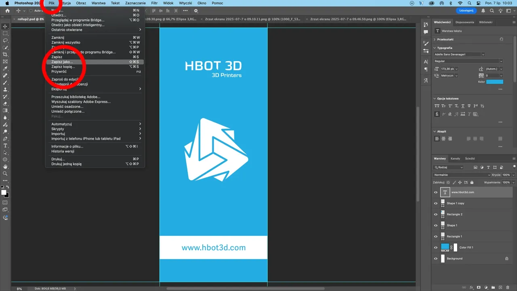Open the Character panel icon in side dock
This screenshot has width=517, height=291.
tap(426, 62)
